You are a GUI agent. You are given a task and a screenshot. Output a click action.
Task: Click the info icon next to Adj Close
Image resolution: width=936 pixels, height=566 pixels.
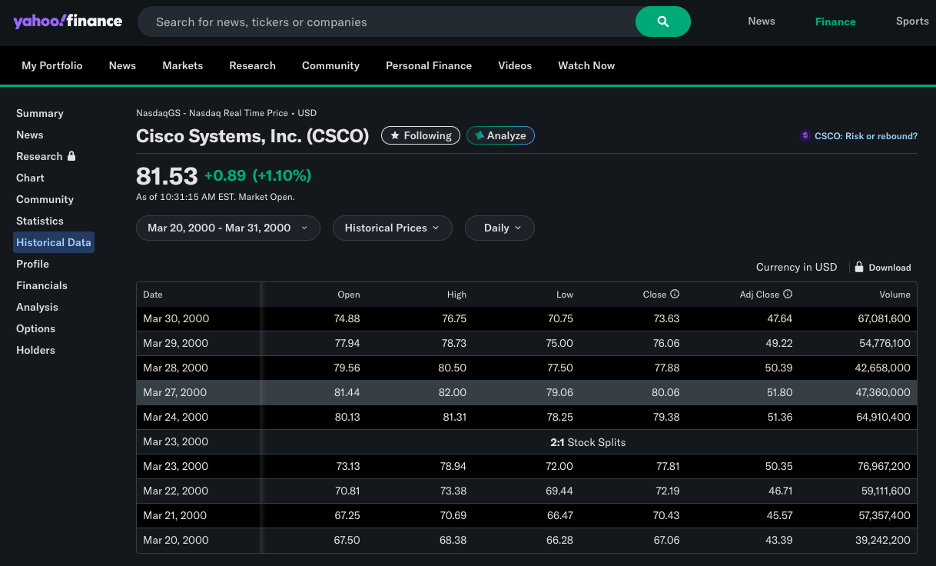[788, 295]
